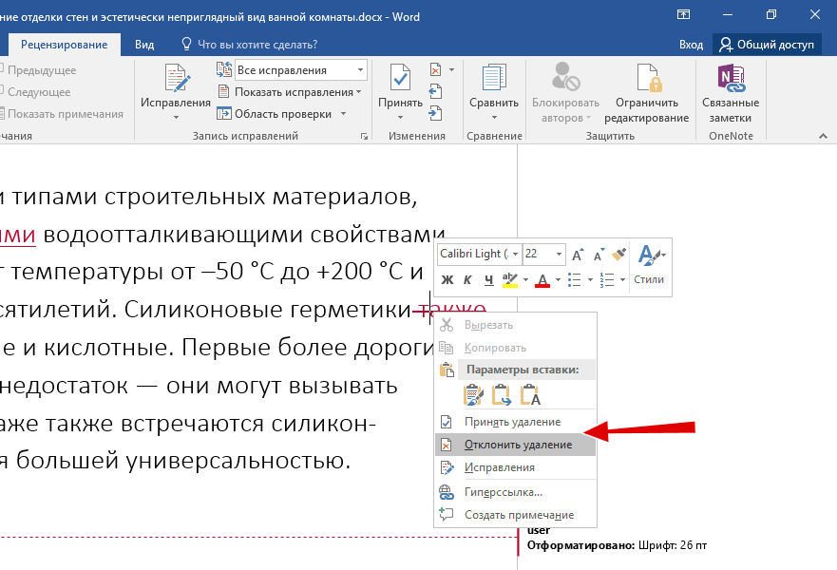Image resolution: width=837 pixels, height=570 pixels.
Task: Expand numbered list dropdown arrow
Action: pos(622,279)
